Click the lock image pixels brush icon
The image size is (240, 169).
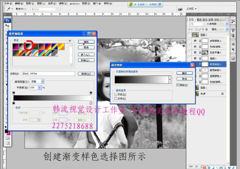click(200, 29)
